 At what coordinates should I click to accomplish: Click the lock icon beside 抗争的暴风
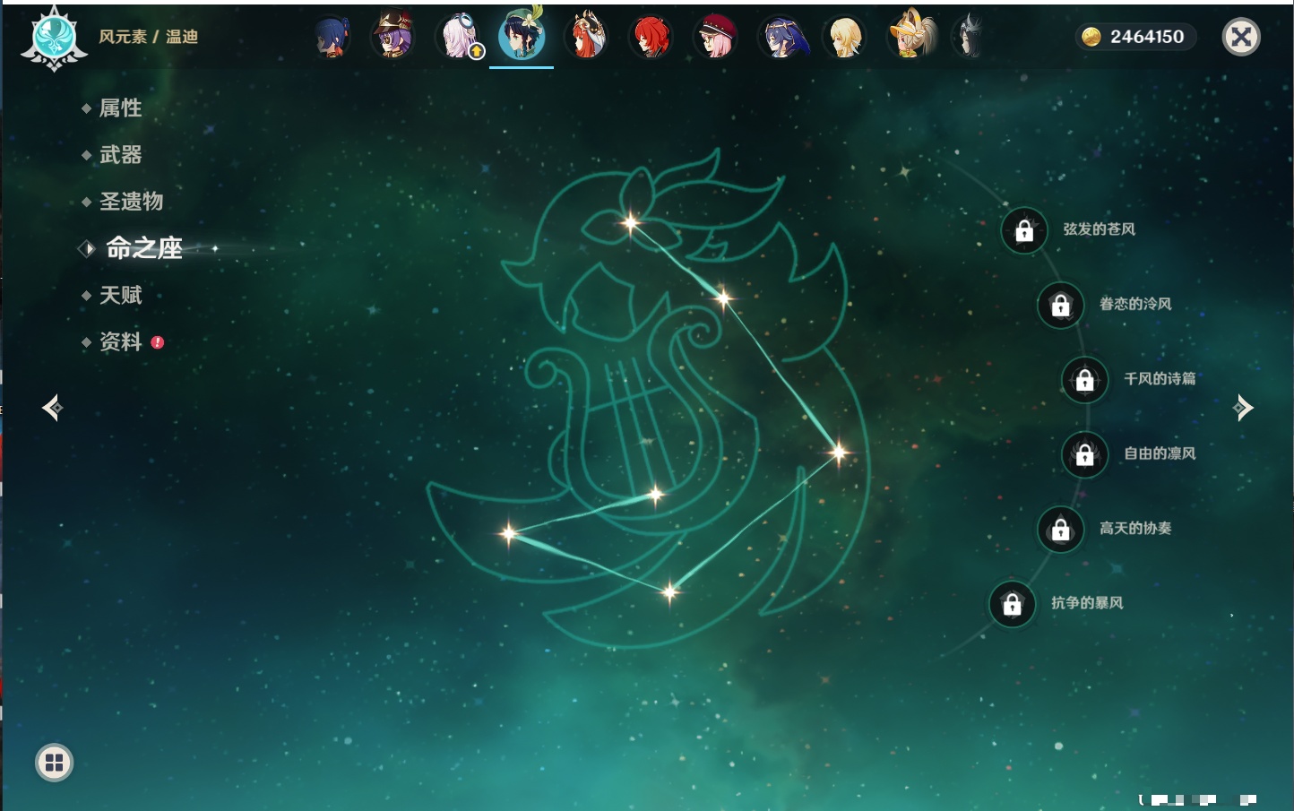coord(1012,605)
